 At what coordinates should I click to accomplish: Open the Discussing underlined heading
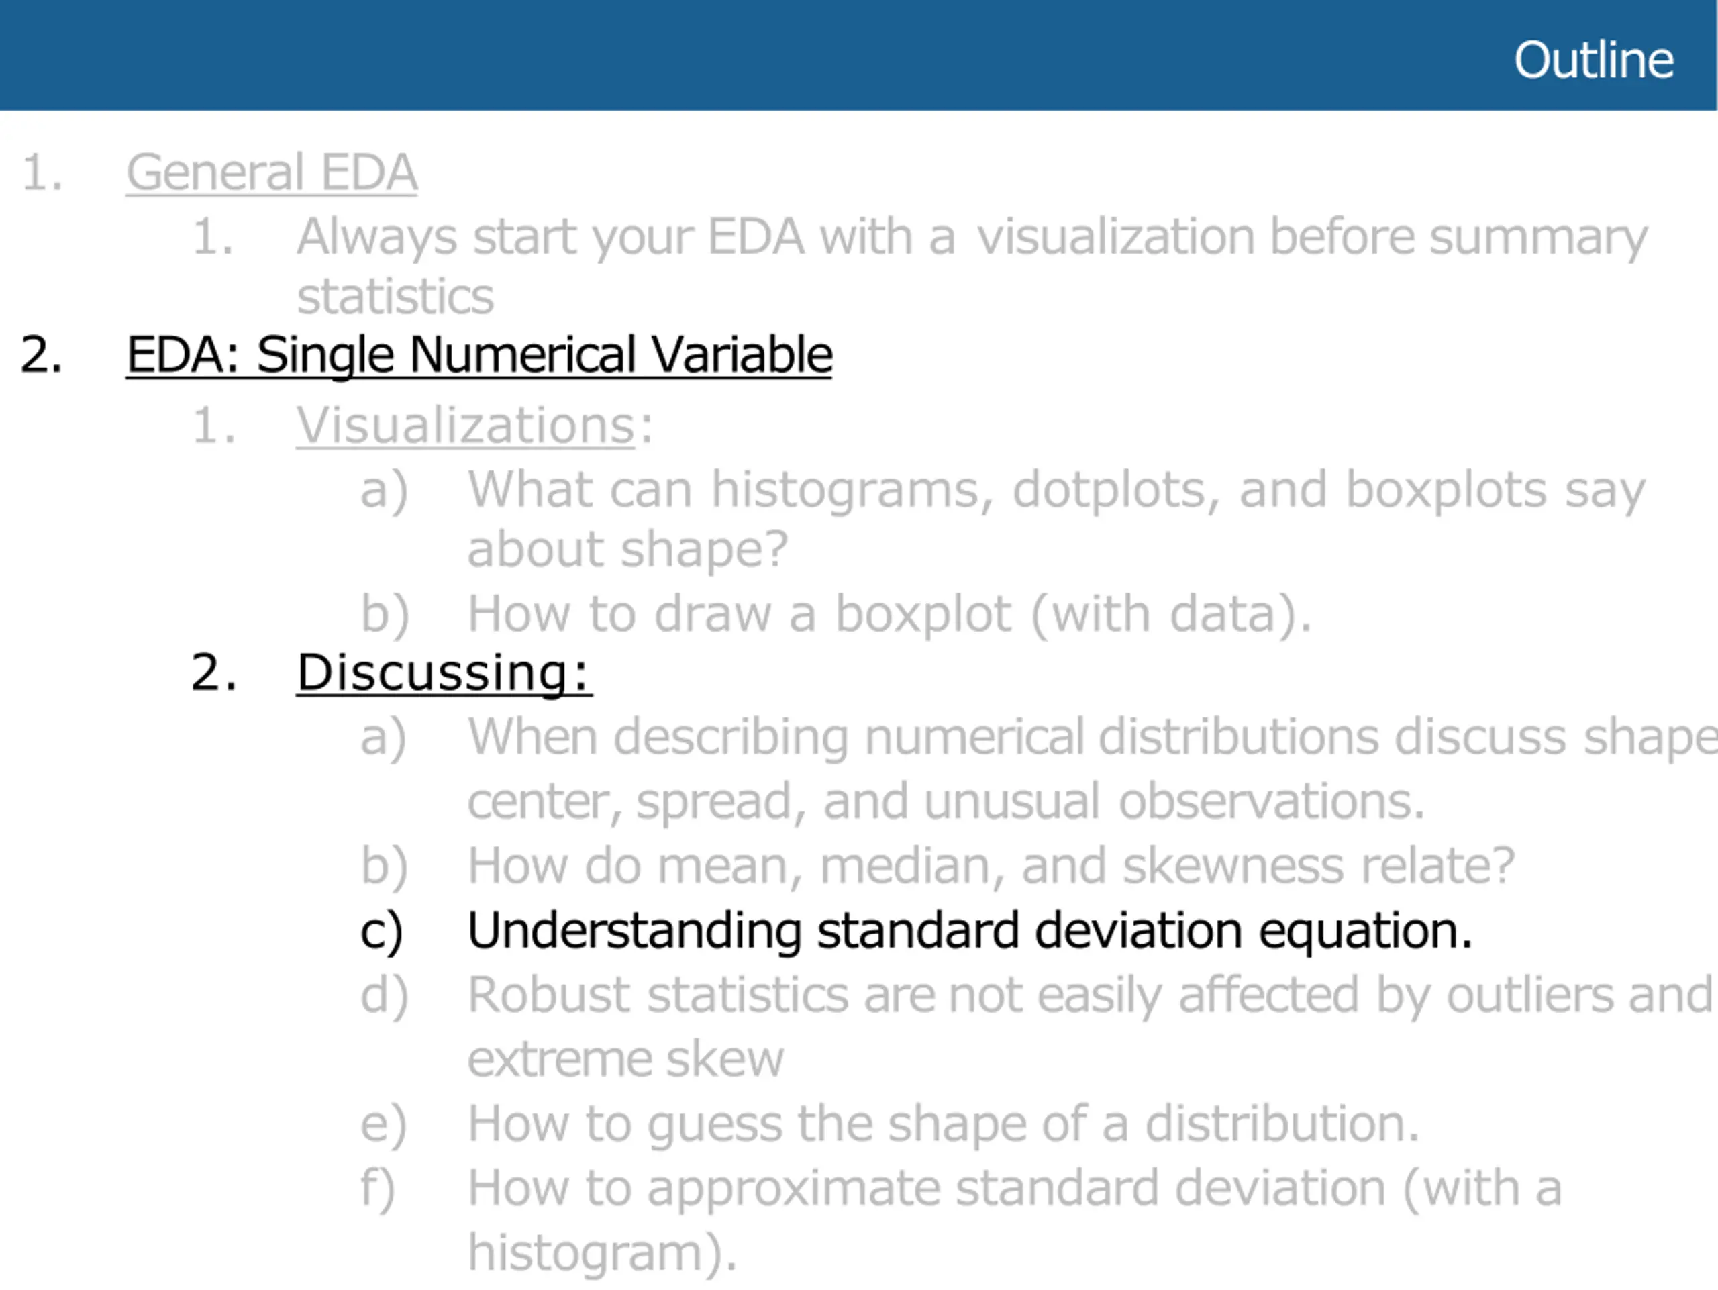tap(444, 672)
